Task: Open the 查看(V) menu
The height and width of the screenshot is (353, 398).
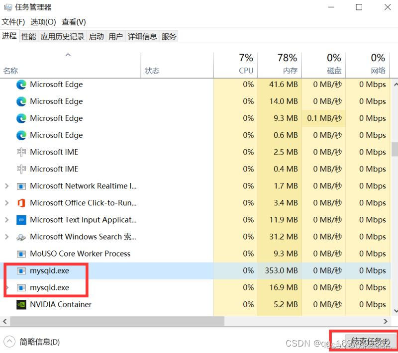Action: pos(74,22)
